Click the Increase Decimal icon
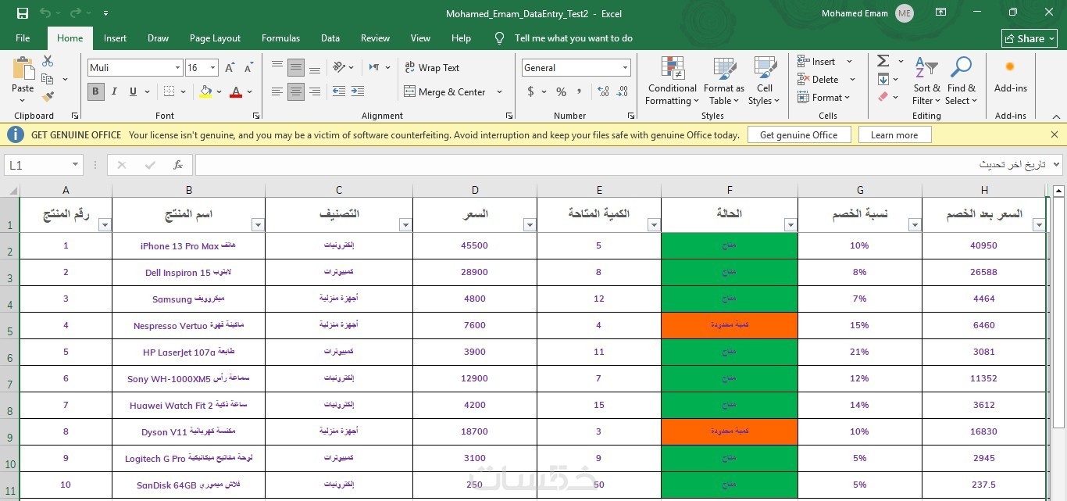 coord(603,91)
